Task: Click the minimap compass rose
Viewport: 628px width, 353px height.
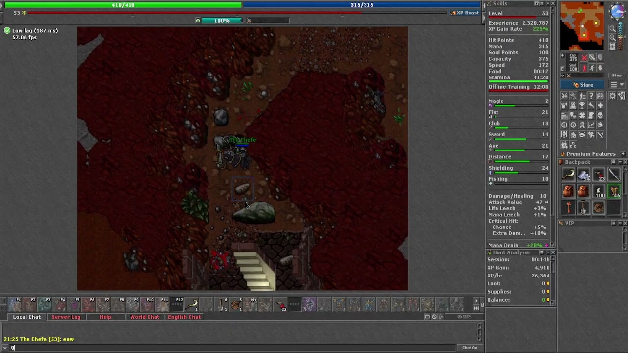Action: tap(618, 12)
